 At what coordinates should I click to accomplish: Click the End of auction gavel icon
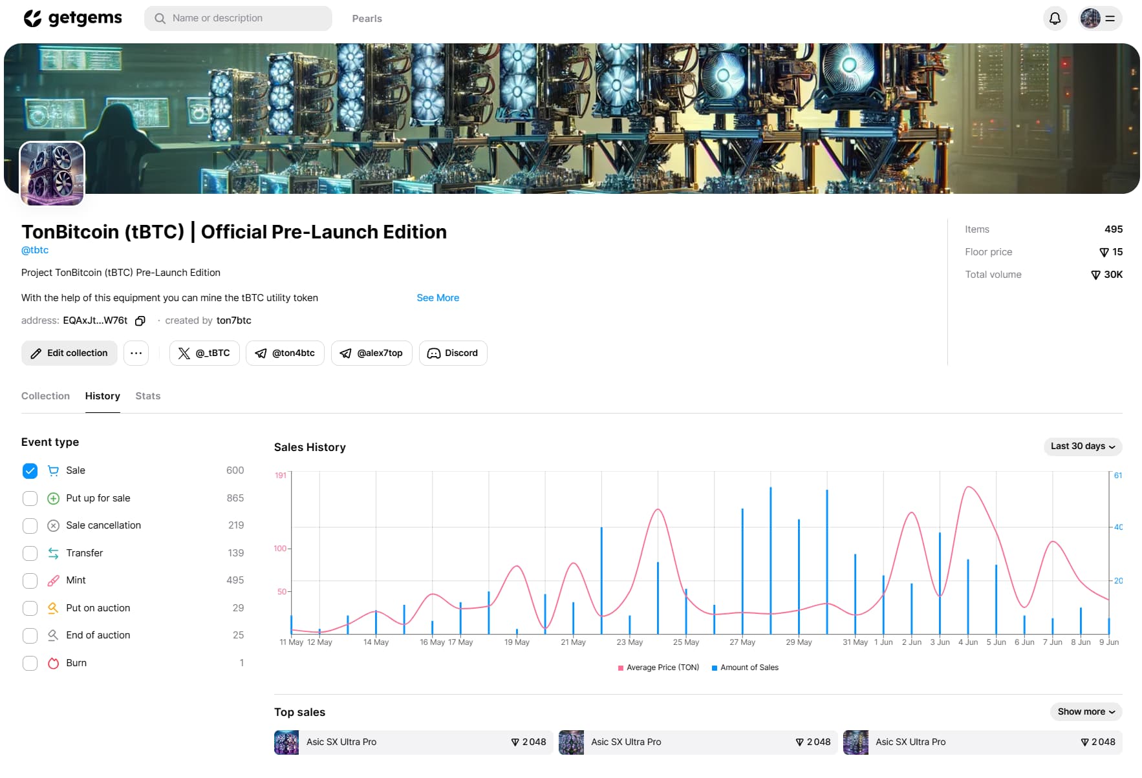point(54,635)
